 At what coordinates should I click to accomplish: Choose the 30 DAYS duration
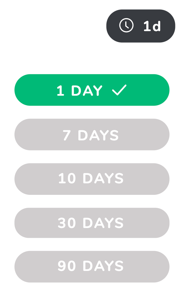pos(92,223)
